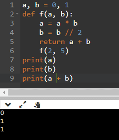Click the gray horizontal scrollbar thumb
Viewport: 119px width, 140px height.
tap(64, 92)
